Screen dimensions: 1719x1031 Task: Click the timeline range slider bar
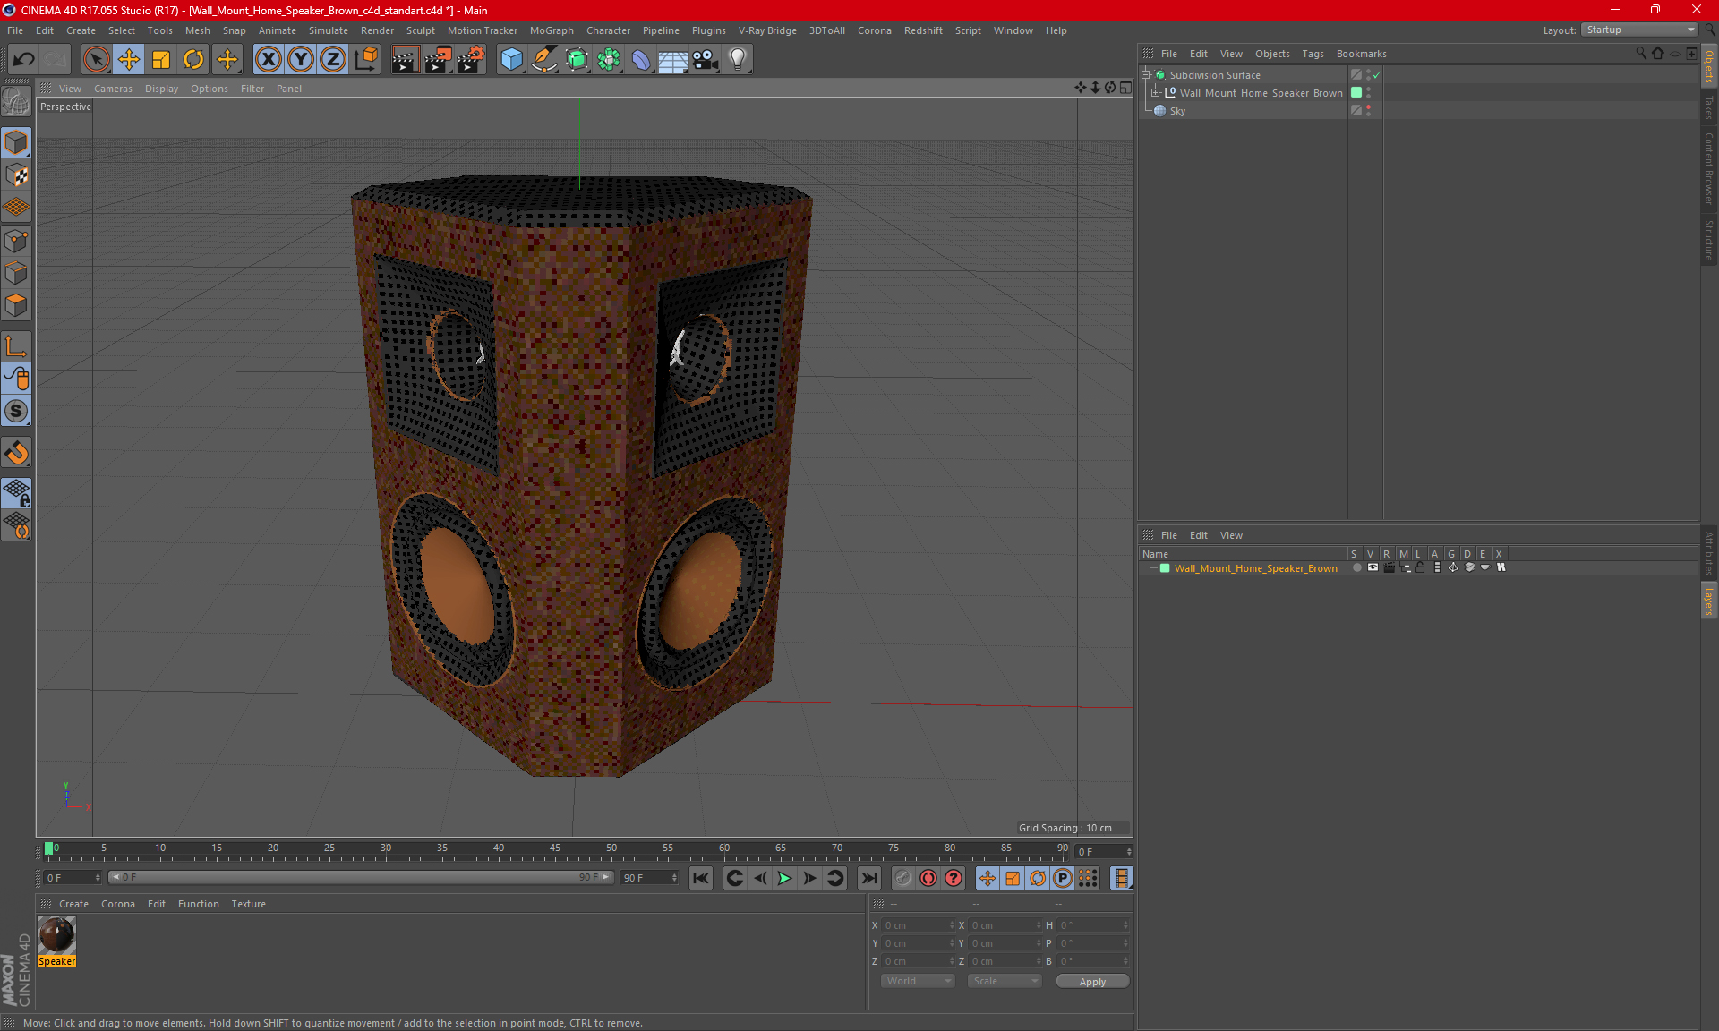point(360,878)
